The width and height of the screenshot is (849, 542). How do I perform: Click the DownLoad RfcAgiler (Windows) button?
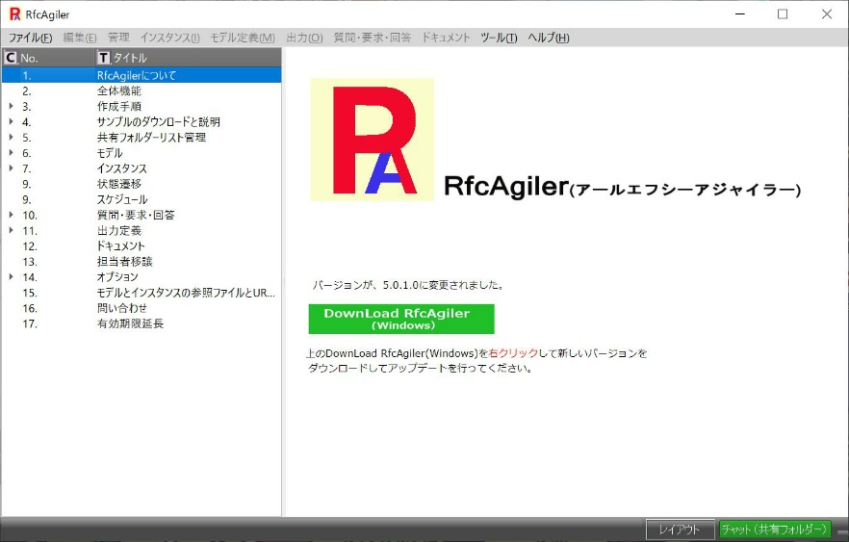401,319
